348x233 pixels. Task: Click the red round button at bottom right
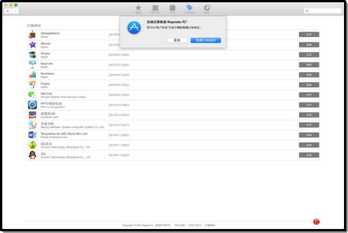[316, 222]
